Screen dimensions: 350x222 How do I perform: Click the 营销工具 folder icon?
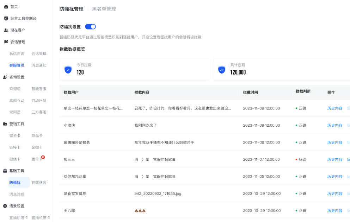point(5,124)
